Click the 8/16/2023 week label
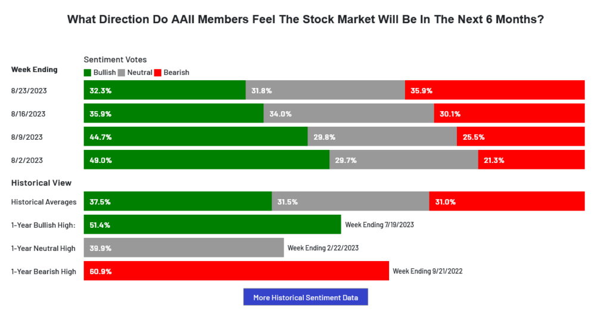610x336 pixels. coord(28,114)
